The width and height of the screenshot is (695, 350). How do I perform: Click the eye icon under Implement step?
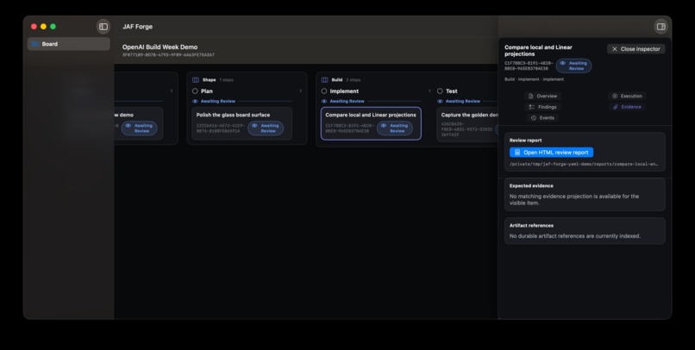324,101
